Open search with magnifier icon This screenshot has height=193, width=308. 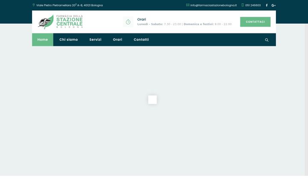[x=267, y=40]
